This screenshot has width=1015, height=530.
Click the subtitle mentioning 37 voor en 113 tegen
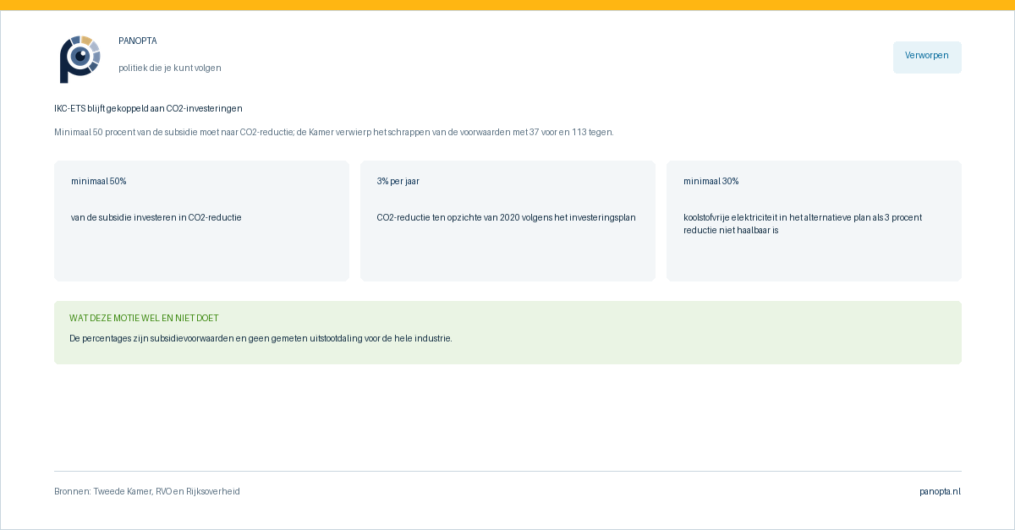click(334, 132)
